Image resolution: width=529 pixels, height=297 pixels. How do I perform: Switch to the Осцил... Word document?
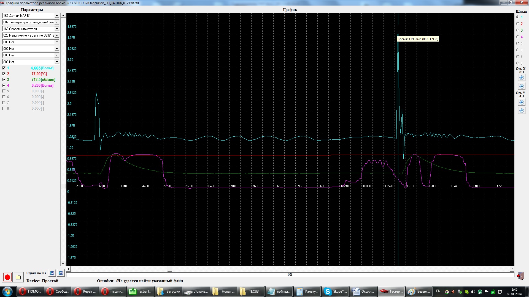point(363,291)
